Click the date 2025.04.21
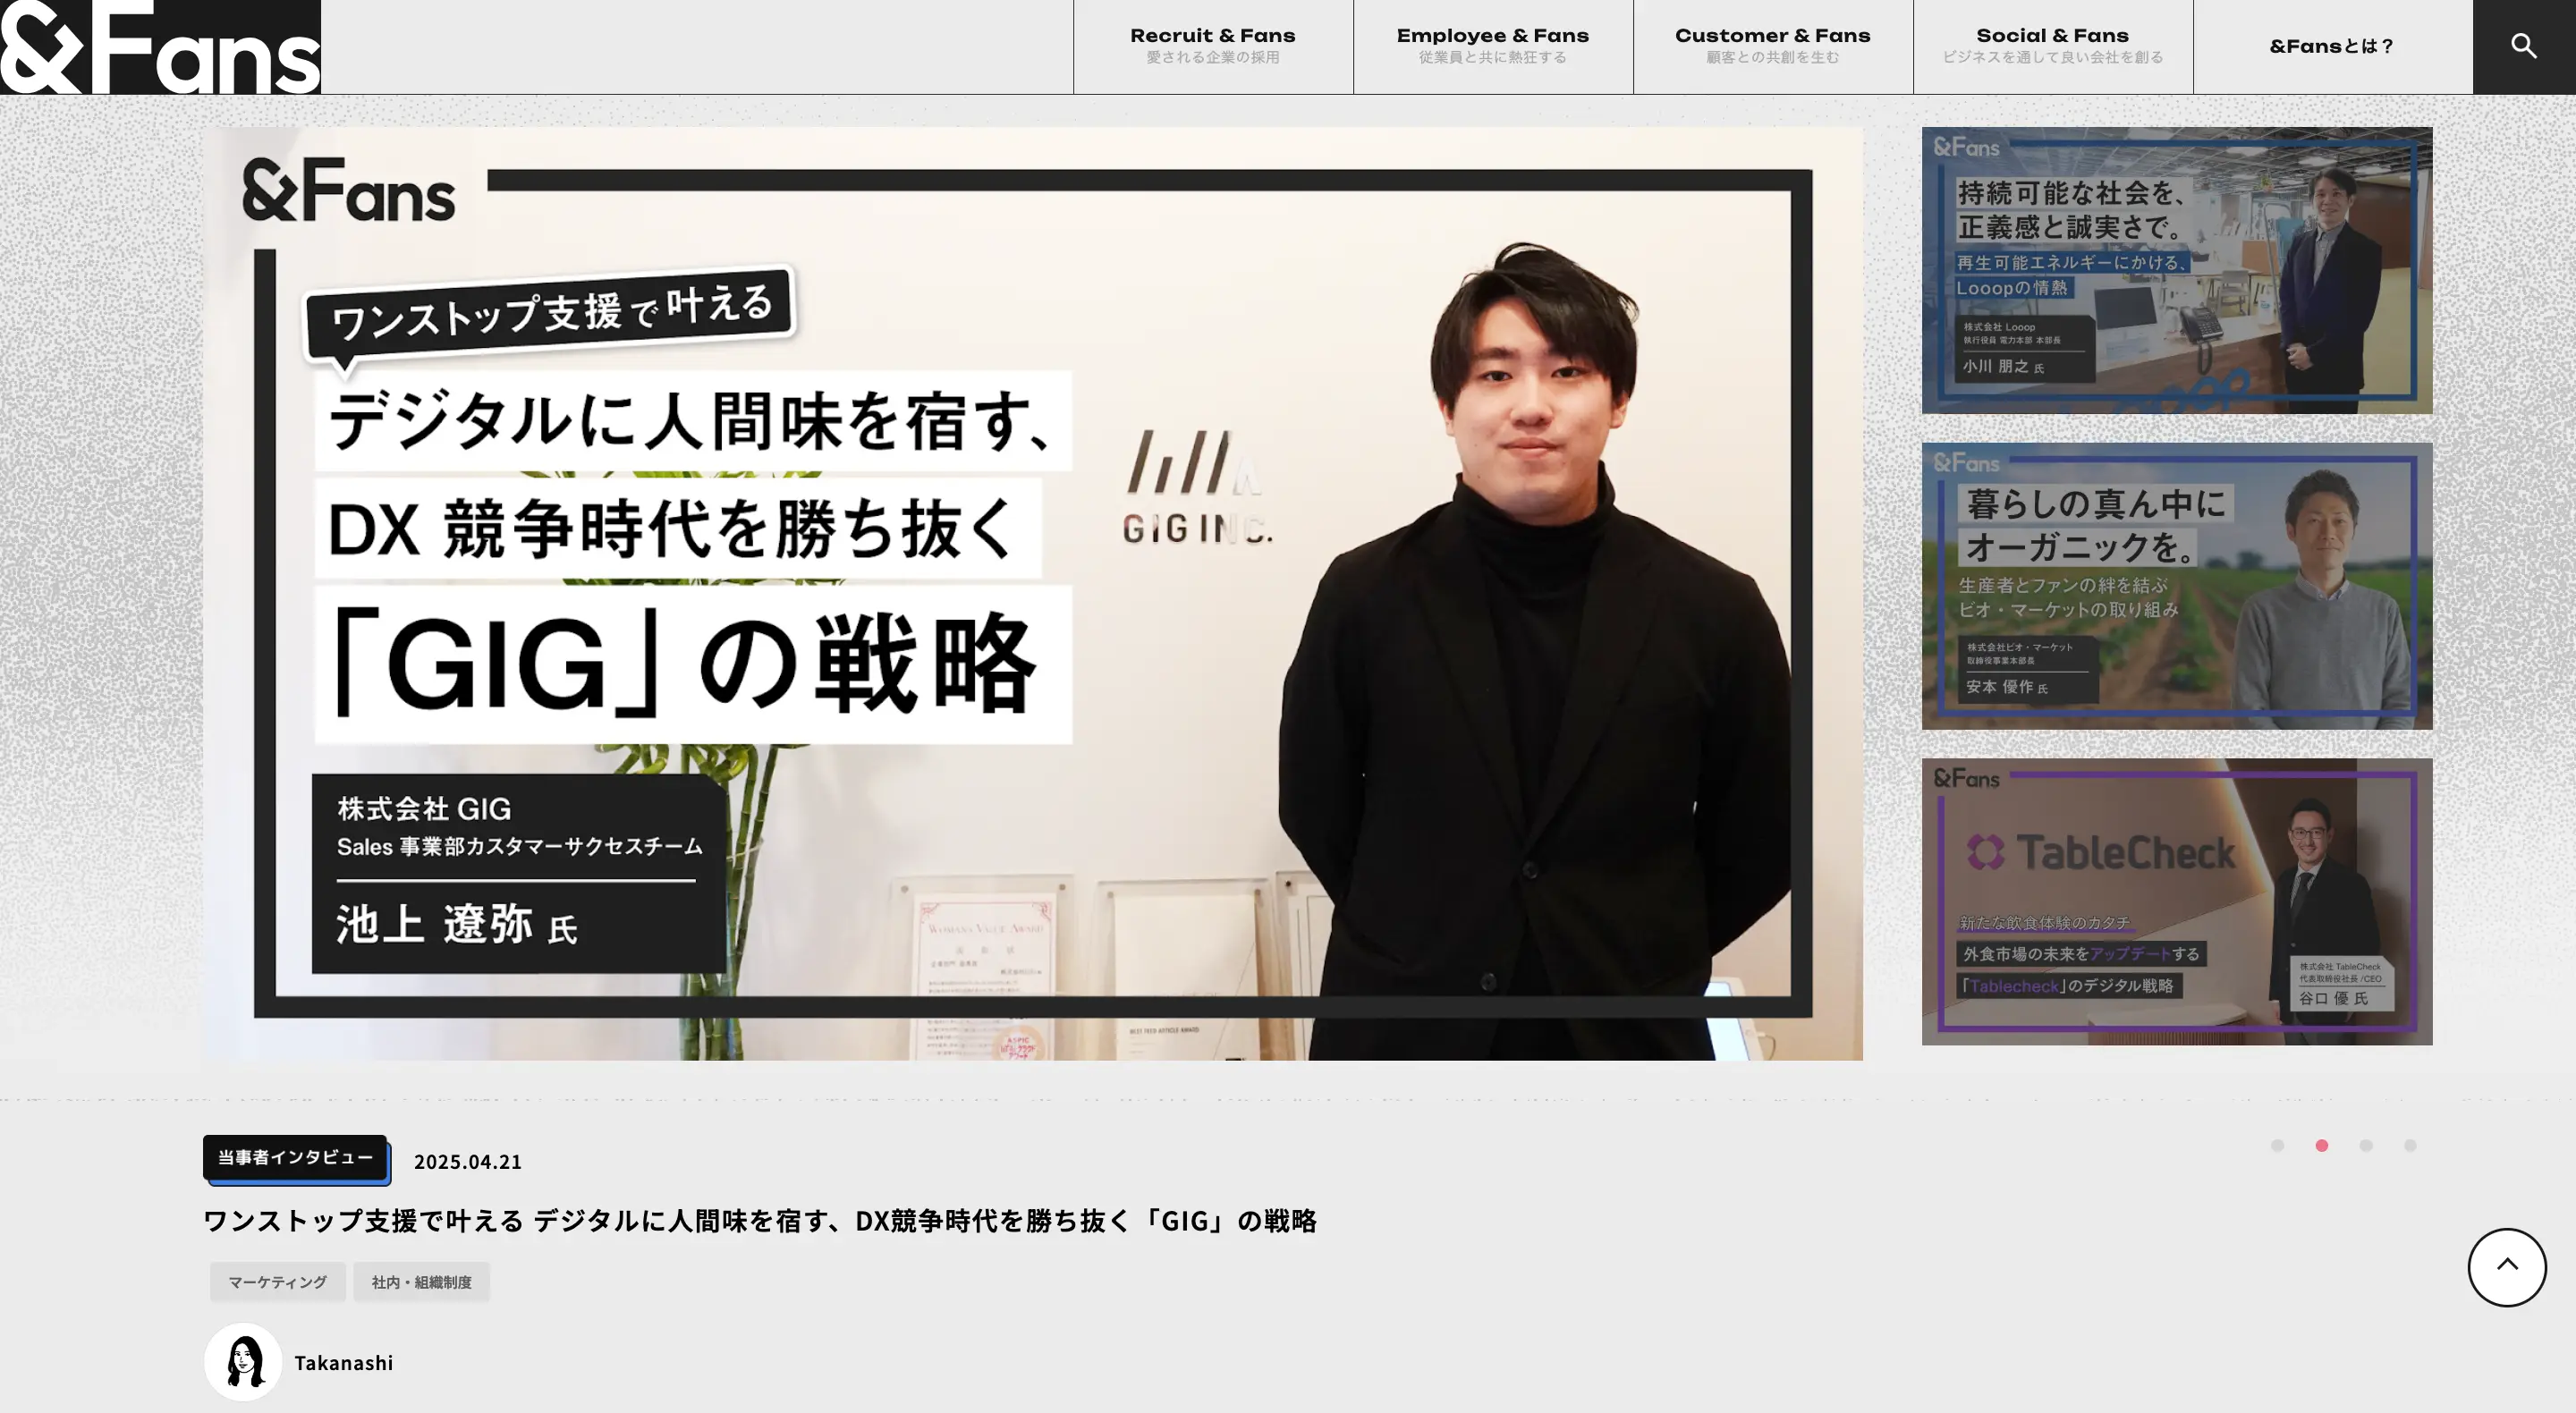 click(468, 1161)
